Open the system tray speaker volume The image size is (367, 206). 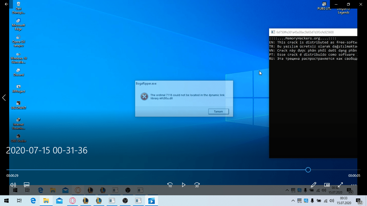click(332, 201)
